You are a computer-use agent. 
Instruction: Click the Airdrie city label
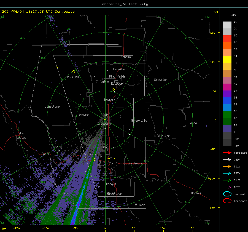[x=109, y=147]
